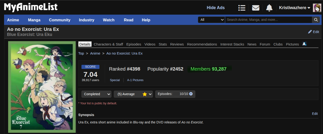Viewport: 323px width, 134px height.
Task: Click the Top breadcrumb link
Action: pos(81,53)
